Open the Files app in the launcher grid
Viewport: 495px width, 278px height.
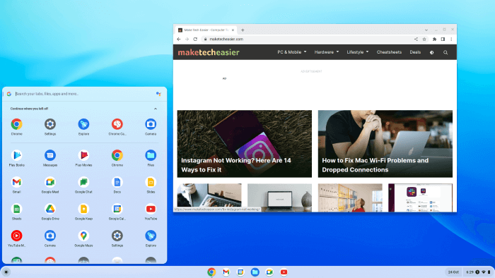[x=151, y=155]
